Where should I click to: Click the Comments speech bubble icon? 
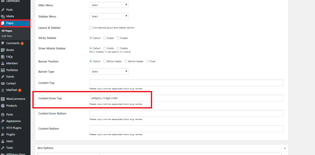(x=3, y=43)
